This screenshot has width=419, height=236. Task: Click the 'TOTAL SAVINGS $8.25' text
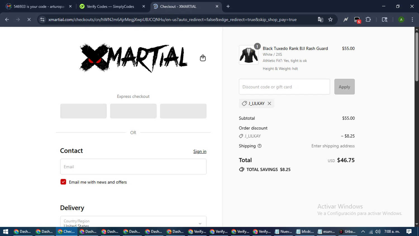tap(268, 169)
